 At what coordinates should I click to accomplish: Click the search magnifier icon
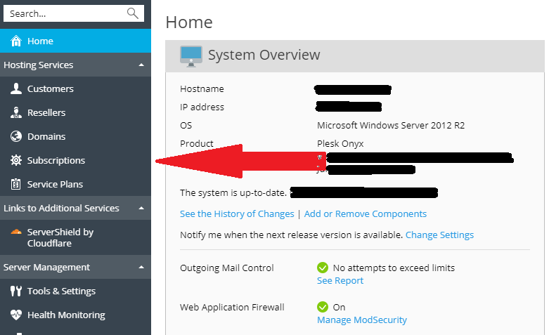[x=133, y=13]
